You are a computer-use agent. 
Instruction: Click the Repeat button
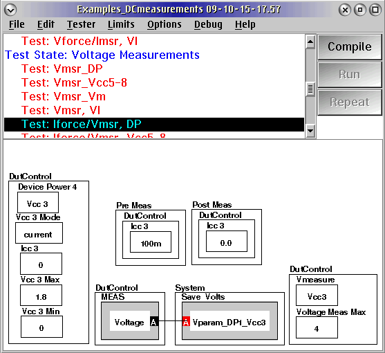349,102
